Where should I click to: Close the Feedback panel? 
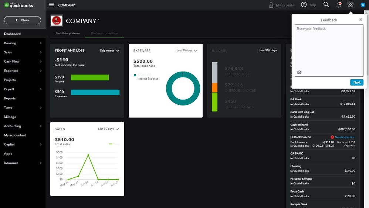point(361,20)
